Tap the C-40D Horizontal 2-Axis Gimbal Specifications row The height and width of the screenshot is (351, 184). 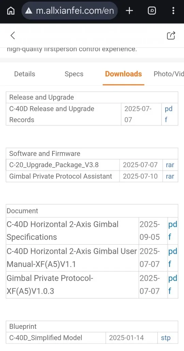tap(92, 231)
